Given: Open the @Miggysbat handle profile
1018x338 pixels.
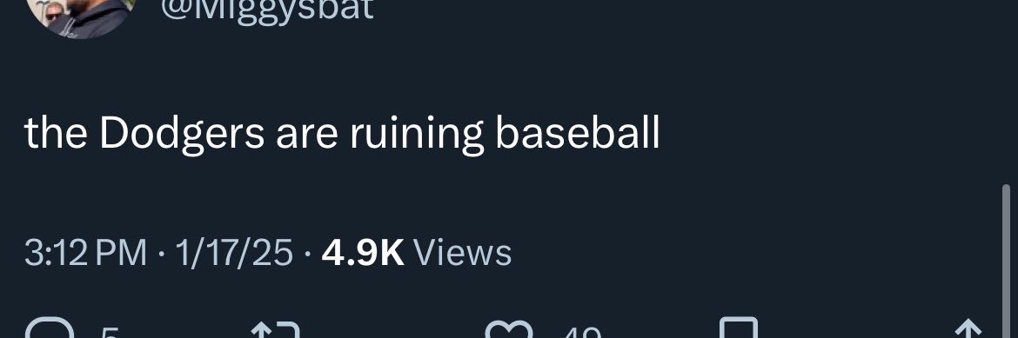Looking at the screenshot, I should 266,10.
